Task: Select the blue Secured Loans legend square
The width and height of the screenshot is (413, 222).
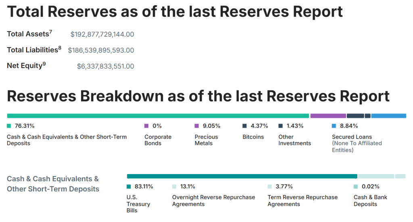Action: click(334, 126)
